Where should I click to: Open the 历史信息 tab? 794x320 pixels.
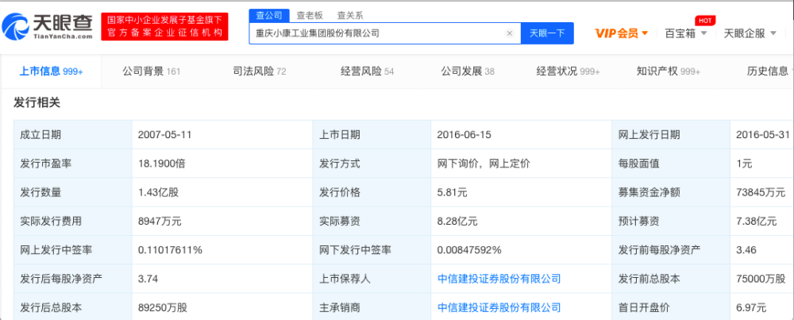tap(767, 71)
